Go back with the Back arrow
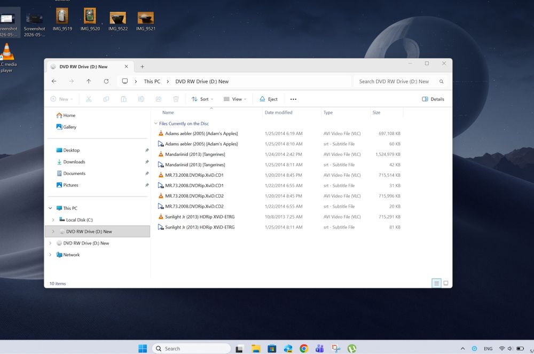534x354 pixels. point(54,81)
